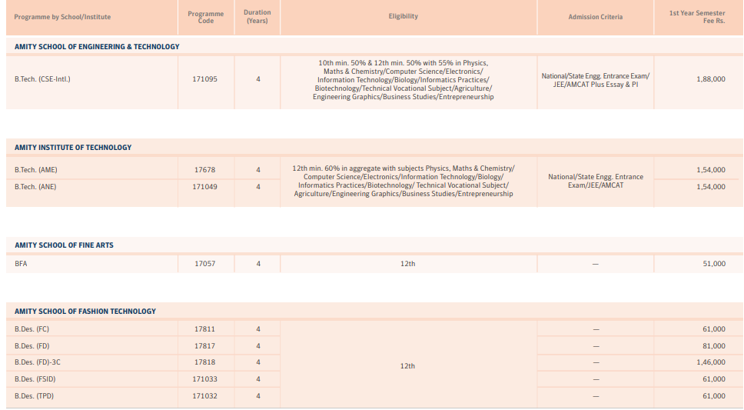
Task: Click the 'AMITY INSTITUTE OF TECHNOLOGY' heading
Action: pos(73,147)
